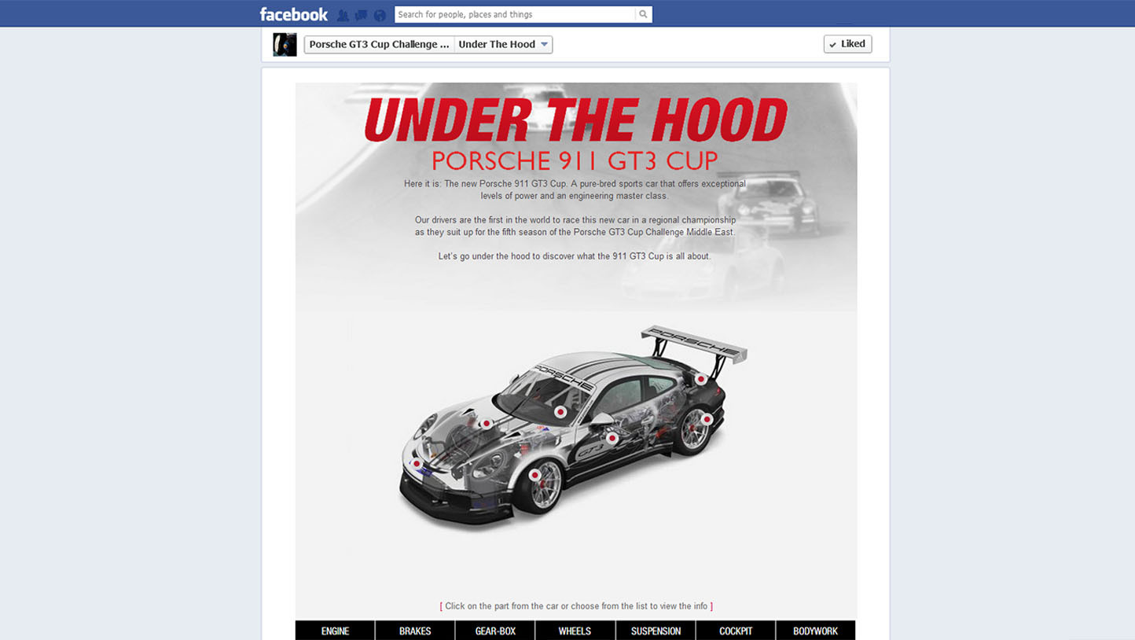Screen dimensions: 1135x640
Task: Click the red hotspot on the door below the mirror
Action: pos(612,438)
